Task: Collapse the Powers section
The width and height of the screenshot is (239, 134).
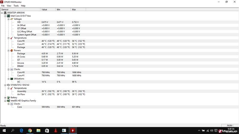Action: [9, 50]
